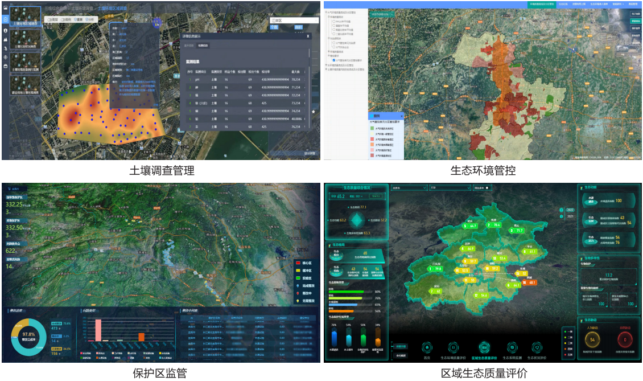Screen dimensions: 643x381
Task: Open 生态环境质量评价 icon in bottom navigation
Action: (454, 347)
